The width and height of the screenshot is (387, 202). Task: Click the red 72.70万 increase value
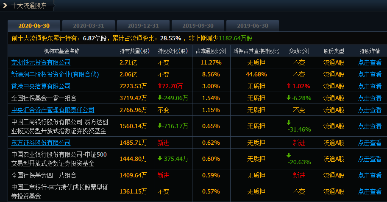pos(170,86)
